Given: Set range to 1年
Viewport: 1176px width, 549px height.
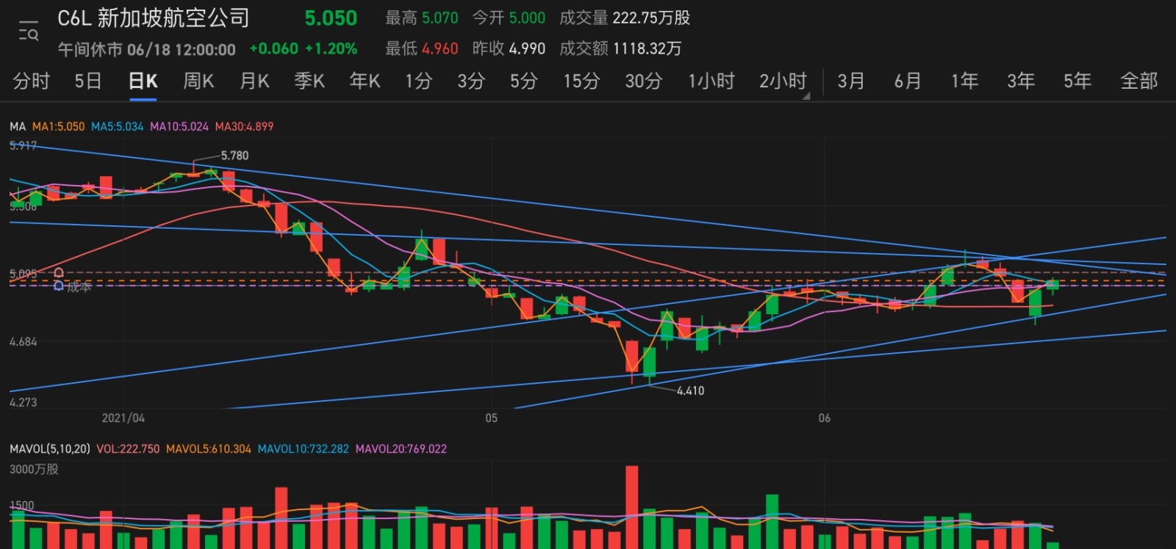Looking at the screenshot, I should click(964, 81).
